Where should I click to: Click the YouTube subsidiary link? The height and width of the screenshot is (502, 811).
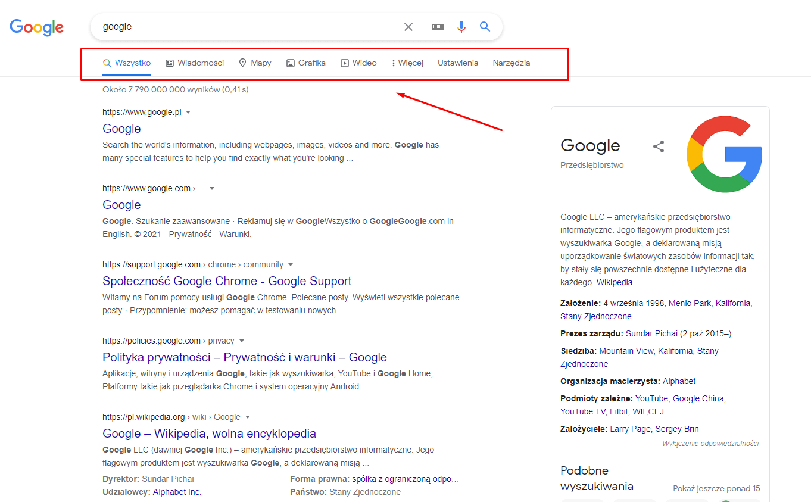[651, 398]
